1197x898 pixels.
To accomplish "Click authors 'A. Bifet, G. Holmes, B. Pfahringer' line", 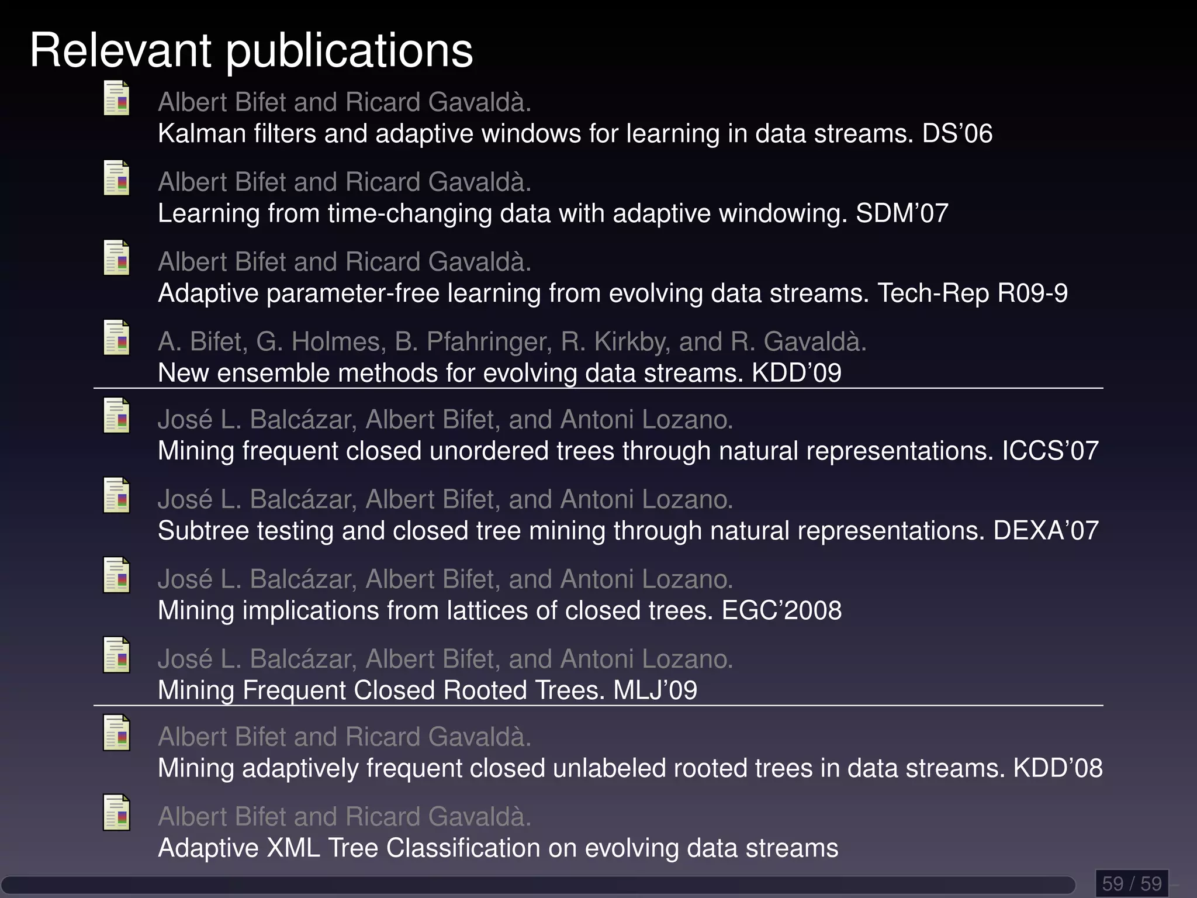I will (x=511, y=341).
